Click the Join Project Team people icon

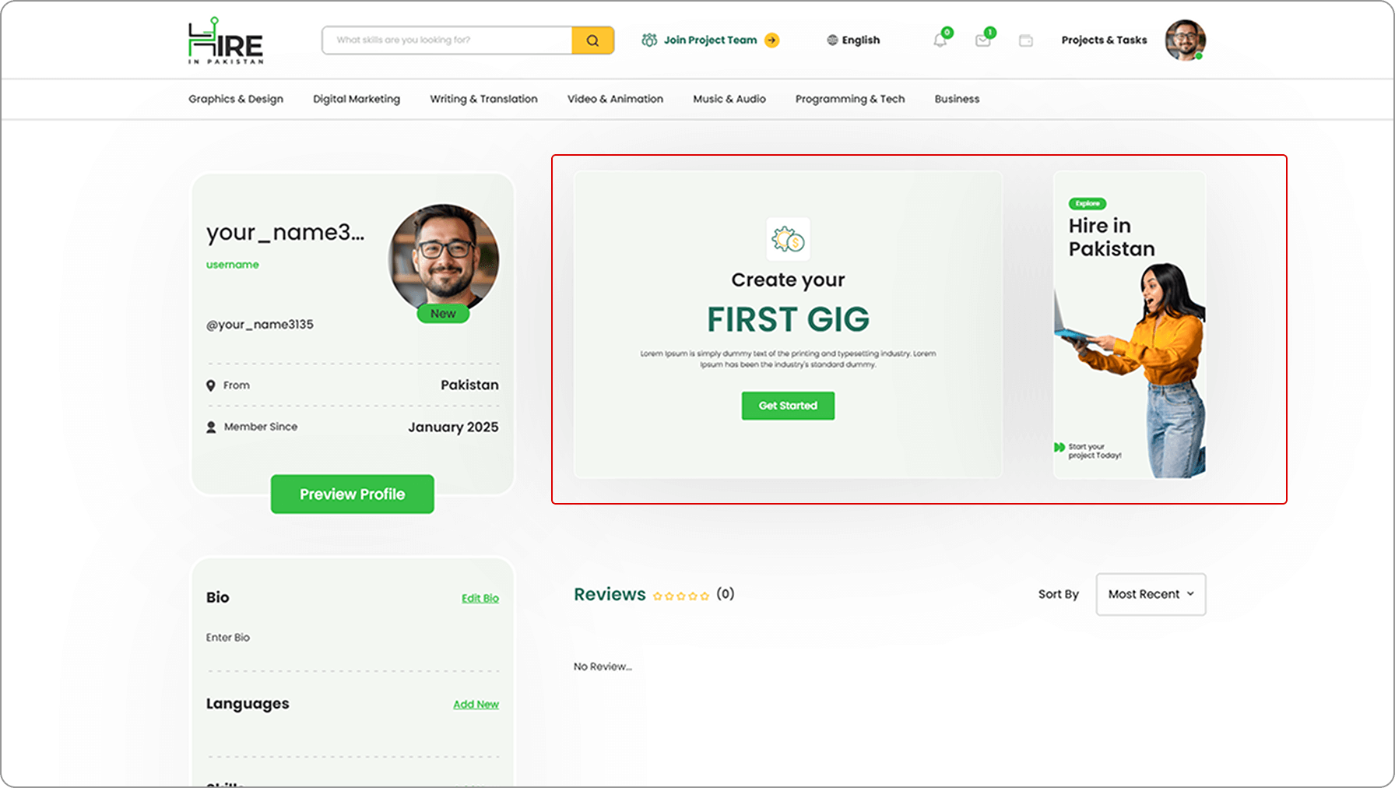pos(649,40)
